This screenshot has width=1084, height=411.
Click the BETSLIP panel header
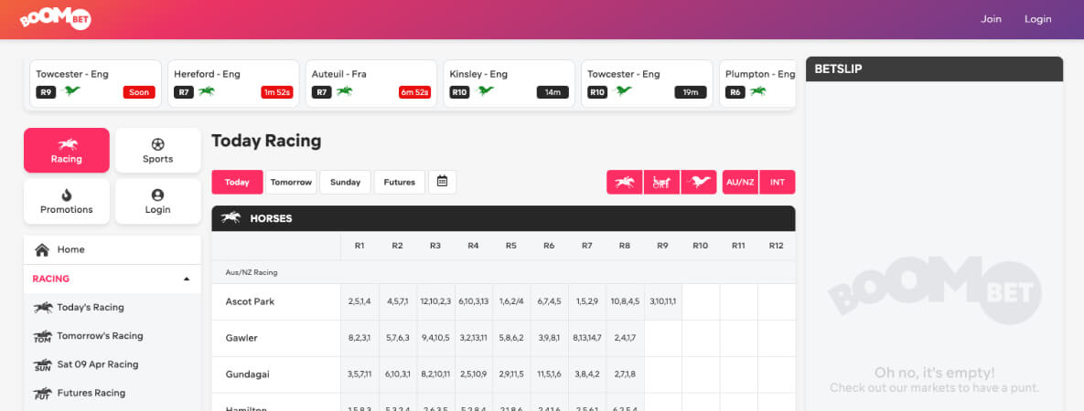(934, 69)
